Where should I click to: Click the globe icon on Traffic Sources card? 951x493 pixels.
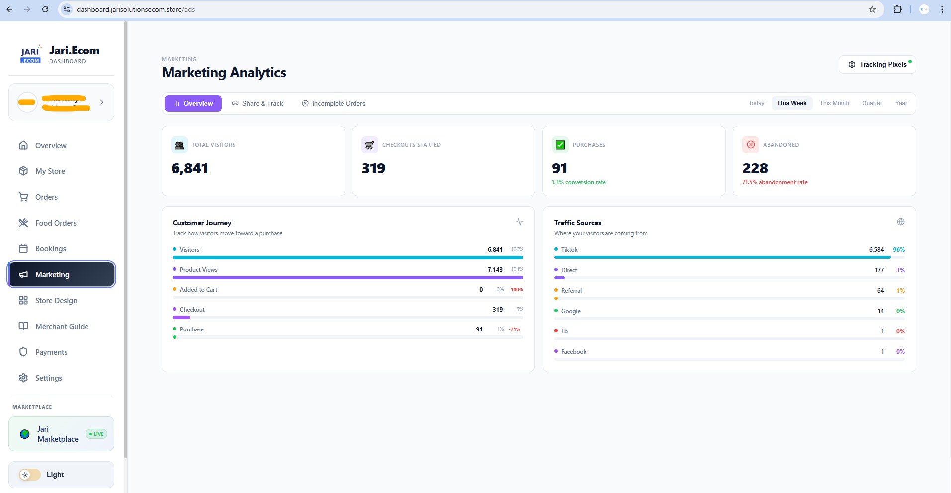tap(901, 222)
